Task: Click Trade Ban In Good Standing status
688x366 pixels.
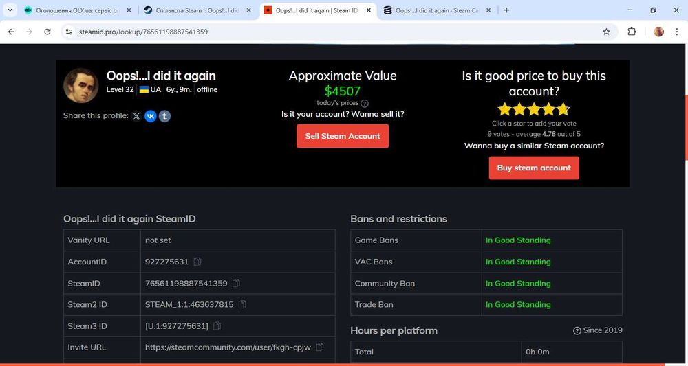Action: [518, 304]
